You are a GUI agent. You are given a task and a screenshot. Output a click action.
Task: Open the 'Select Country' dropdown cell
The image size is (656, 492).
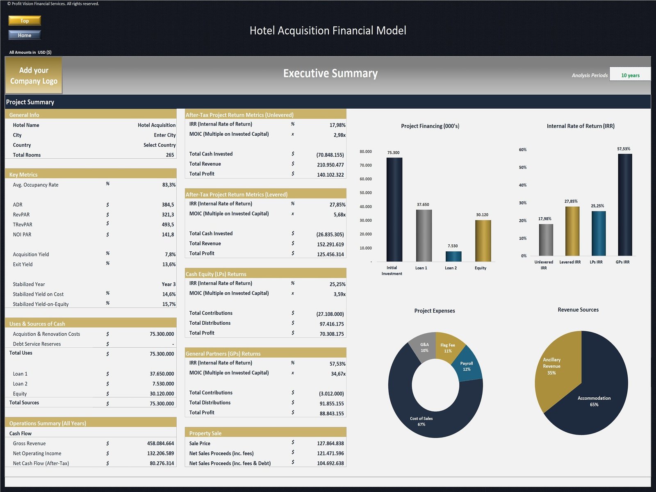[160, 145]
